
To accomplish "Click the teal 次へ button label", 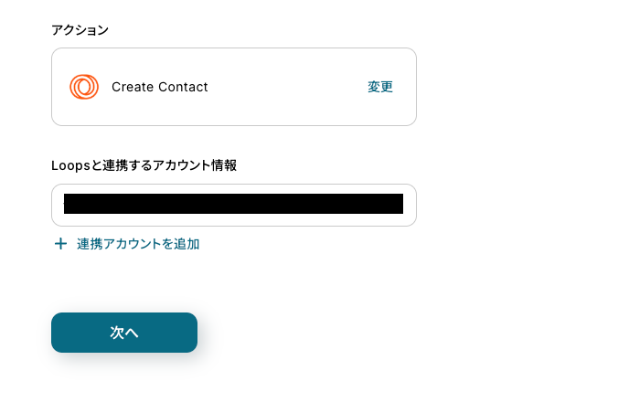I will (124, 333).
